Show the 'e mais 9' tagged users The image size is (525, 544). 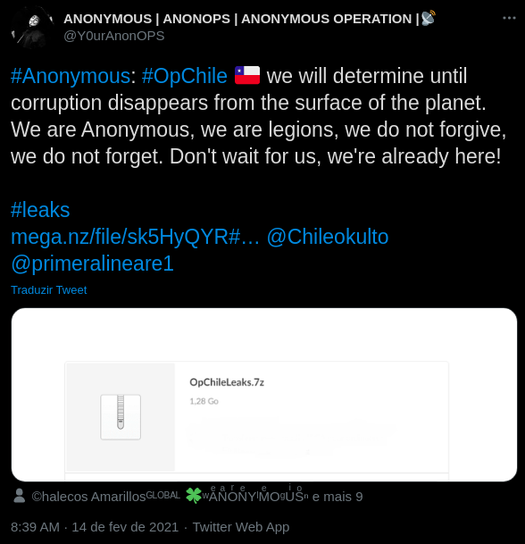[337, 497]
